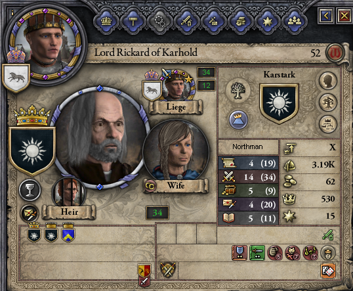Click the playing cards icon
This screenshot has width=353, height=291.
(328, 271)
